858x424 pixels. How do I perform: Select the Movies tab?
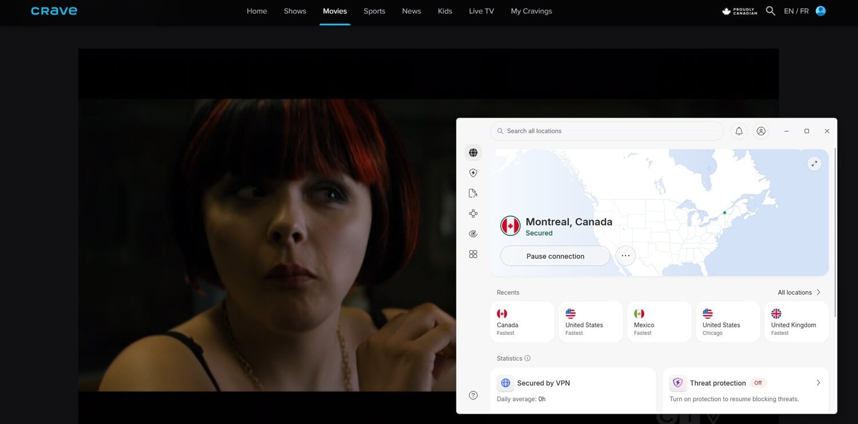pyautogui.click(x=335, y=11)
